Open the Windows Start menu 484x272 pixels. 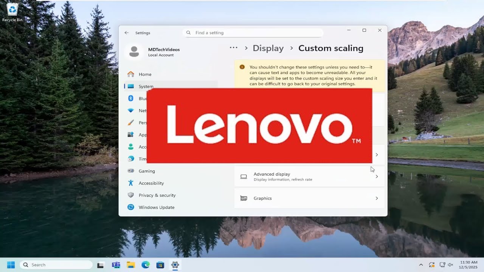pos(11,265)
